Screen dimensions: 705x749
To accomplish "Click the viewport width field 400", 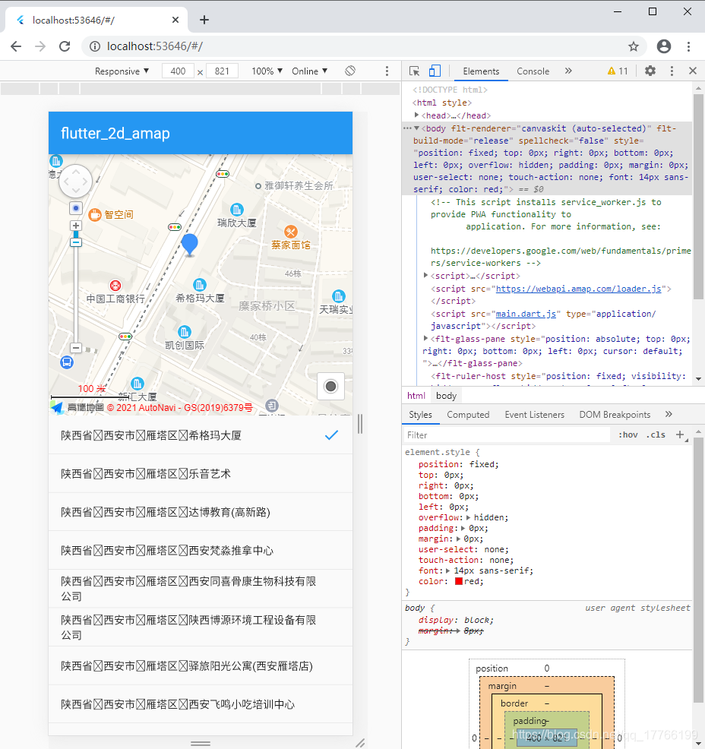I will (178, 71).
